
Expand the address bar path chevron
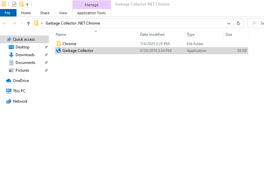[42, 23]
